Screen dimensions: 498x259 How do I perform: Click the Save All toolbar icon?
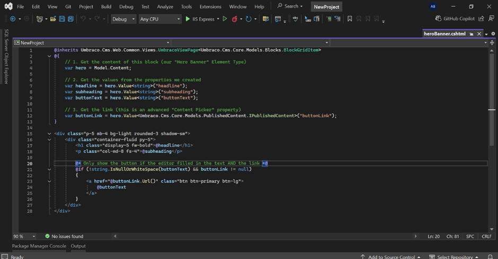tap(70, 19)
